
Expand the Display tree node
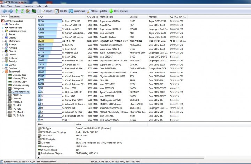[3, 38]
